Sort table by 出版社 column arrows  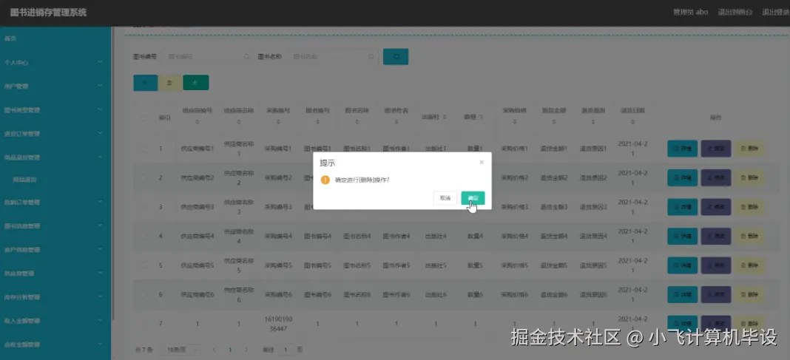(445, 117)
